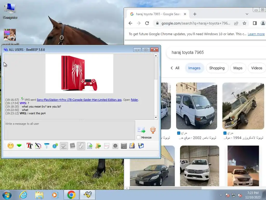The height and width of the screenshot is (200, 266).
Task: Click the send folder icon in BeeBEEP
Action: [98, 146]
